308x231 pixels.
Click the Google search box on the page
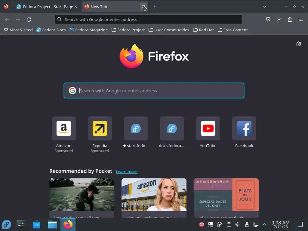coord(154,91)
